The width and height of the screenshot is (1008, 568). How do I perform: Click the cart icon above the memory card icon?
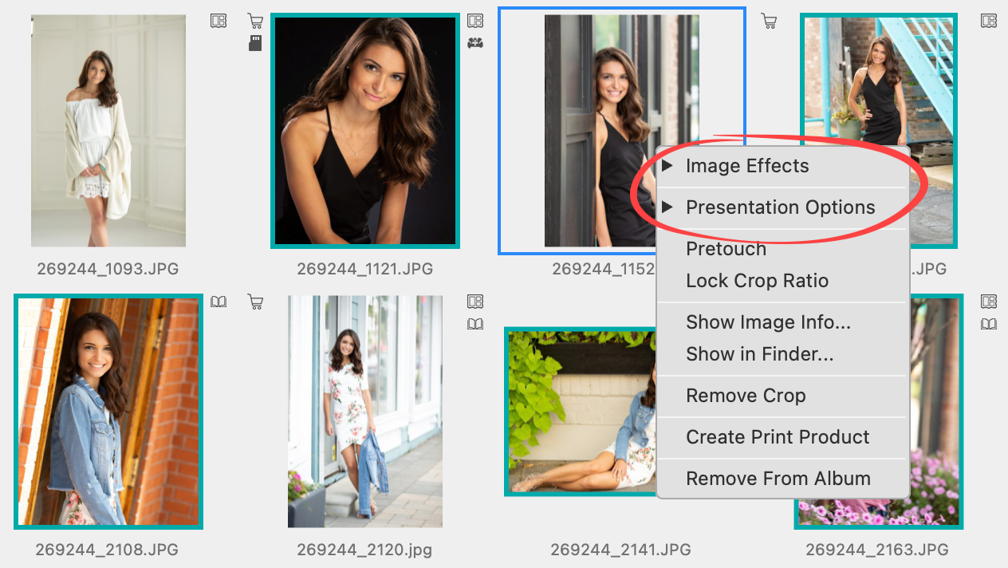tap(255, 21)
